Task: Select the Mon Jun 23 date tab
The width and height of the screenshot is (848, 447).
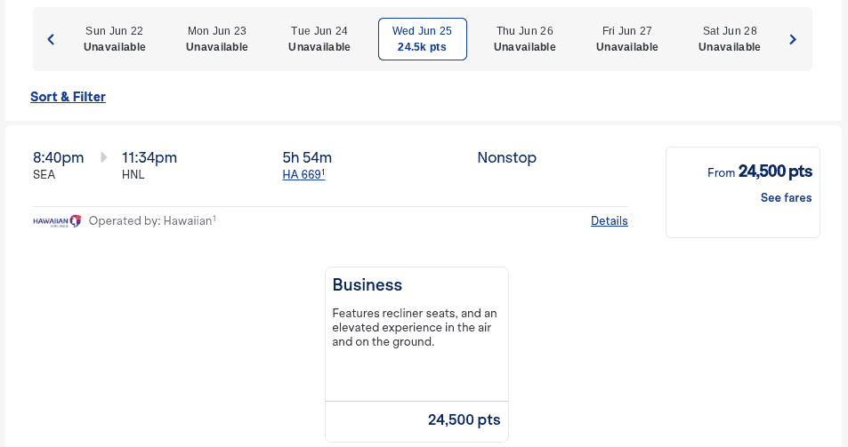Action: tap(217, 39)
